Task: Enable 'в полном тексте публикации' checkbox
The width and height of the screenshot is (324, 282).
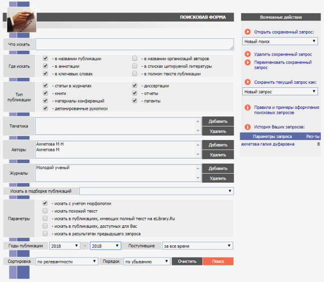Action: coord(134,74)
